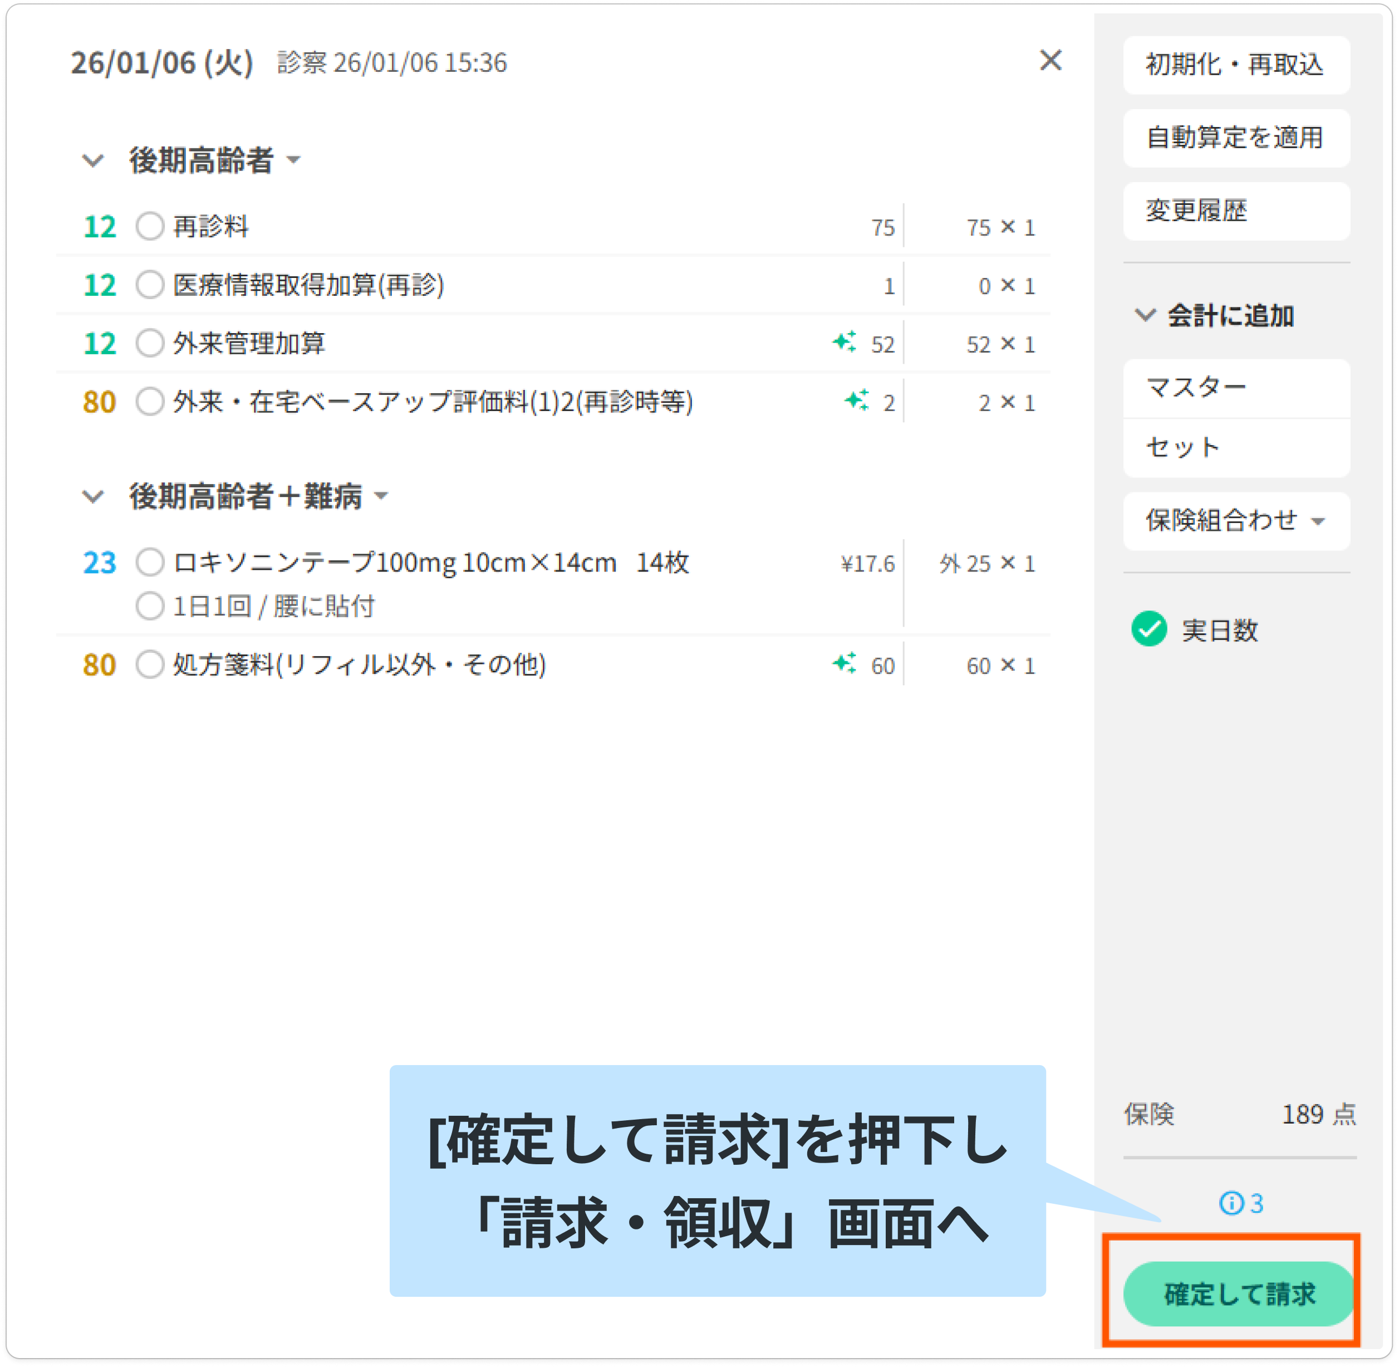Toggle the green 実日数 checkmark
Viewport: 1399px width, 1367px height.
pyautogui.click(x=1150, y=629)
